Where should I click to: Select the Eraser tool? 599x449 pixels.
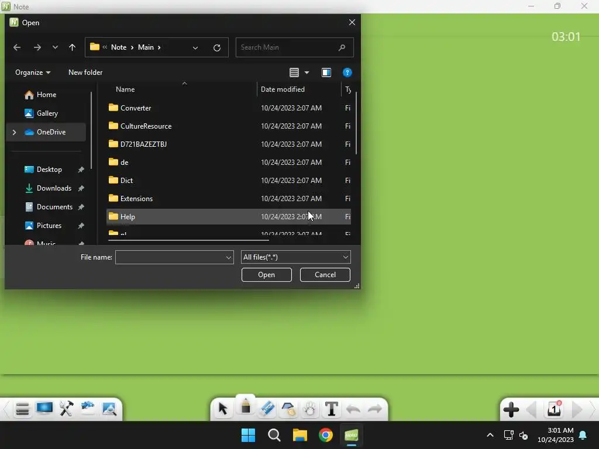pyautogui.click(x=267, y=409)
